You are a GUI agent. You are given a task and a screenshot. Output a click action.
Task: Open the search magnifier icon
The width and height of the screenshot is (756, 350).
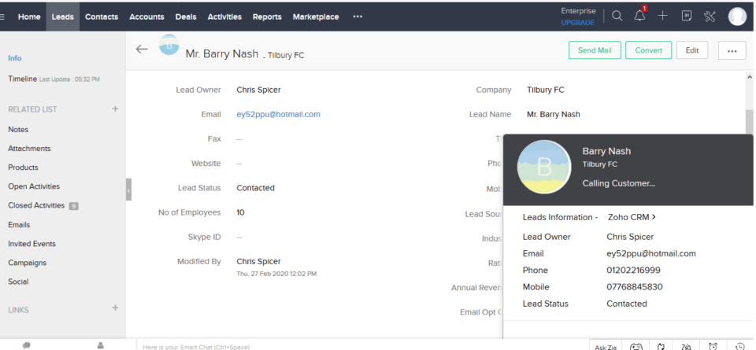click(617, 16)
